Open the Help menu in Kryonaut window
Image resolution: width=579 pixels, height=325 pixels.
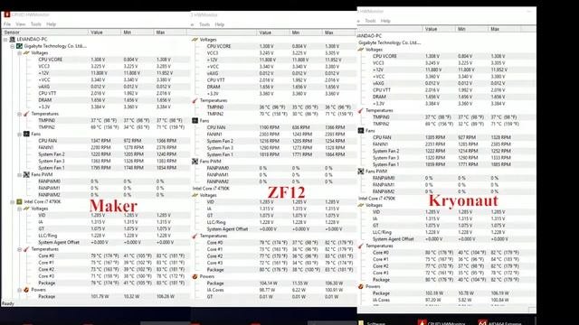(385, 21)
